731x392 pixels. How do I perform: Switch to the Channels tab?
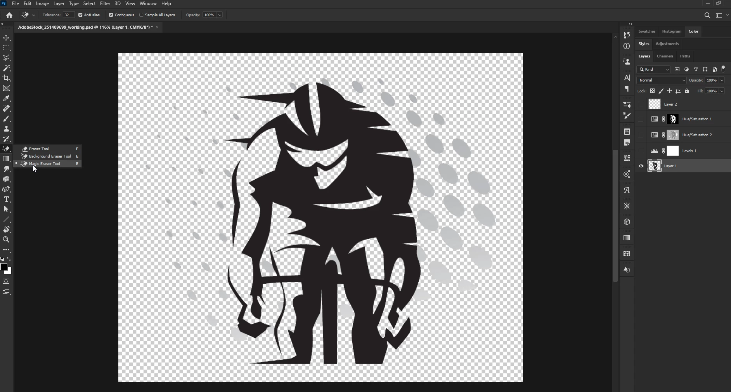coord(665,56)
